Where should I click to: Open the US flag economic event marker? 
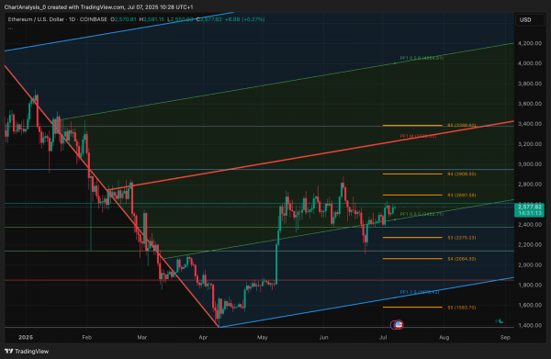tap(399, 325)
